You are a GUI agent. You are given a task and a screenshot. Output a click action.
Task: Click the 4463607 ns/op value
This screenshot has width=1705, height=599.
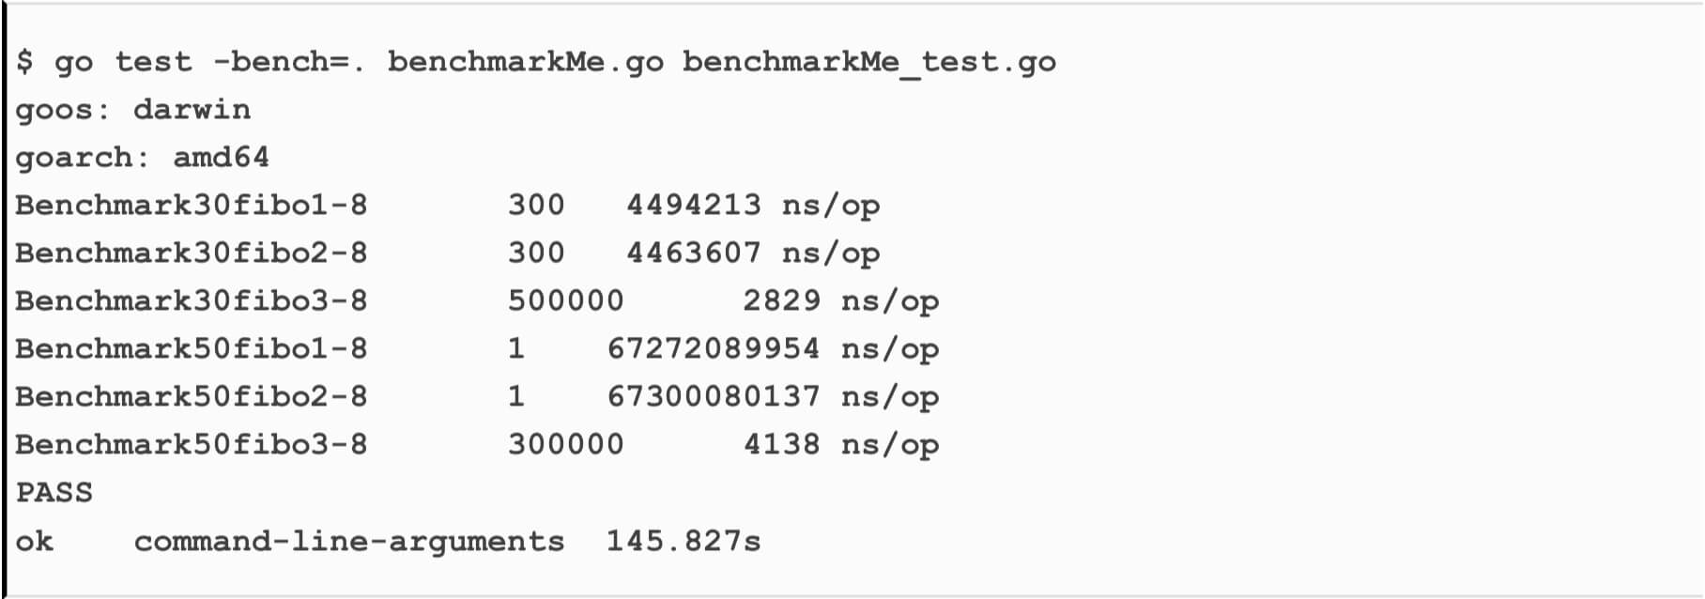[754, 254]
